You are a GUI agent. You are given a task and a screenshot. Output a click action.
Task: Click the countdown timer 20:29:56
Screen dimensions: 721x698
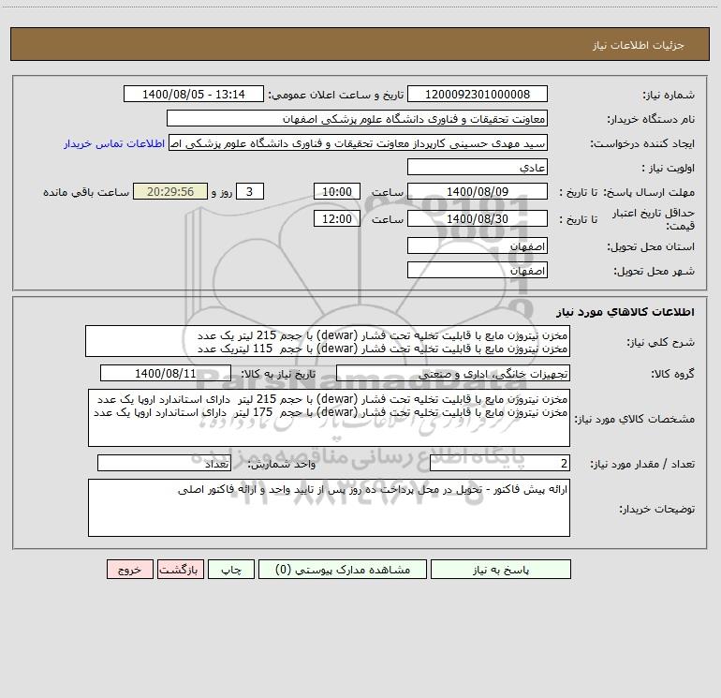click(x=170, y=191)
